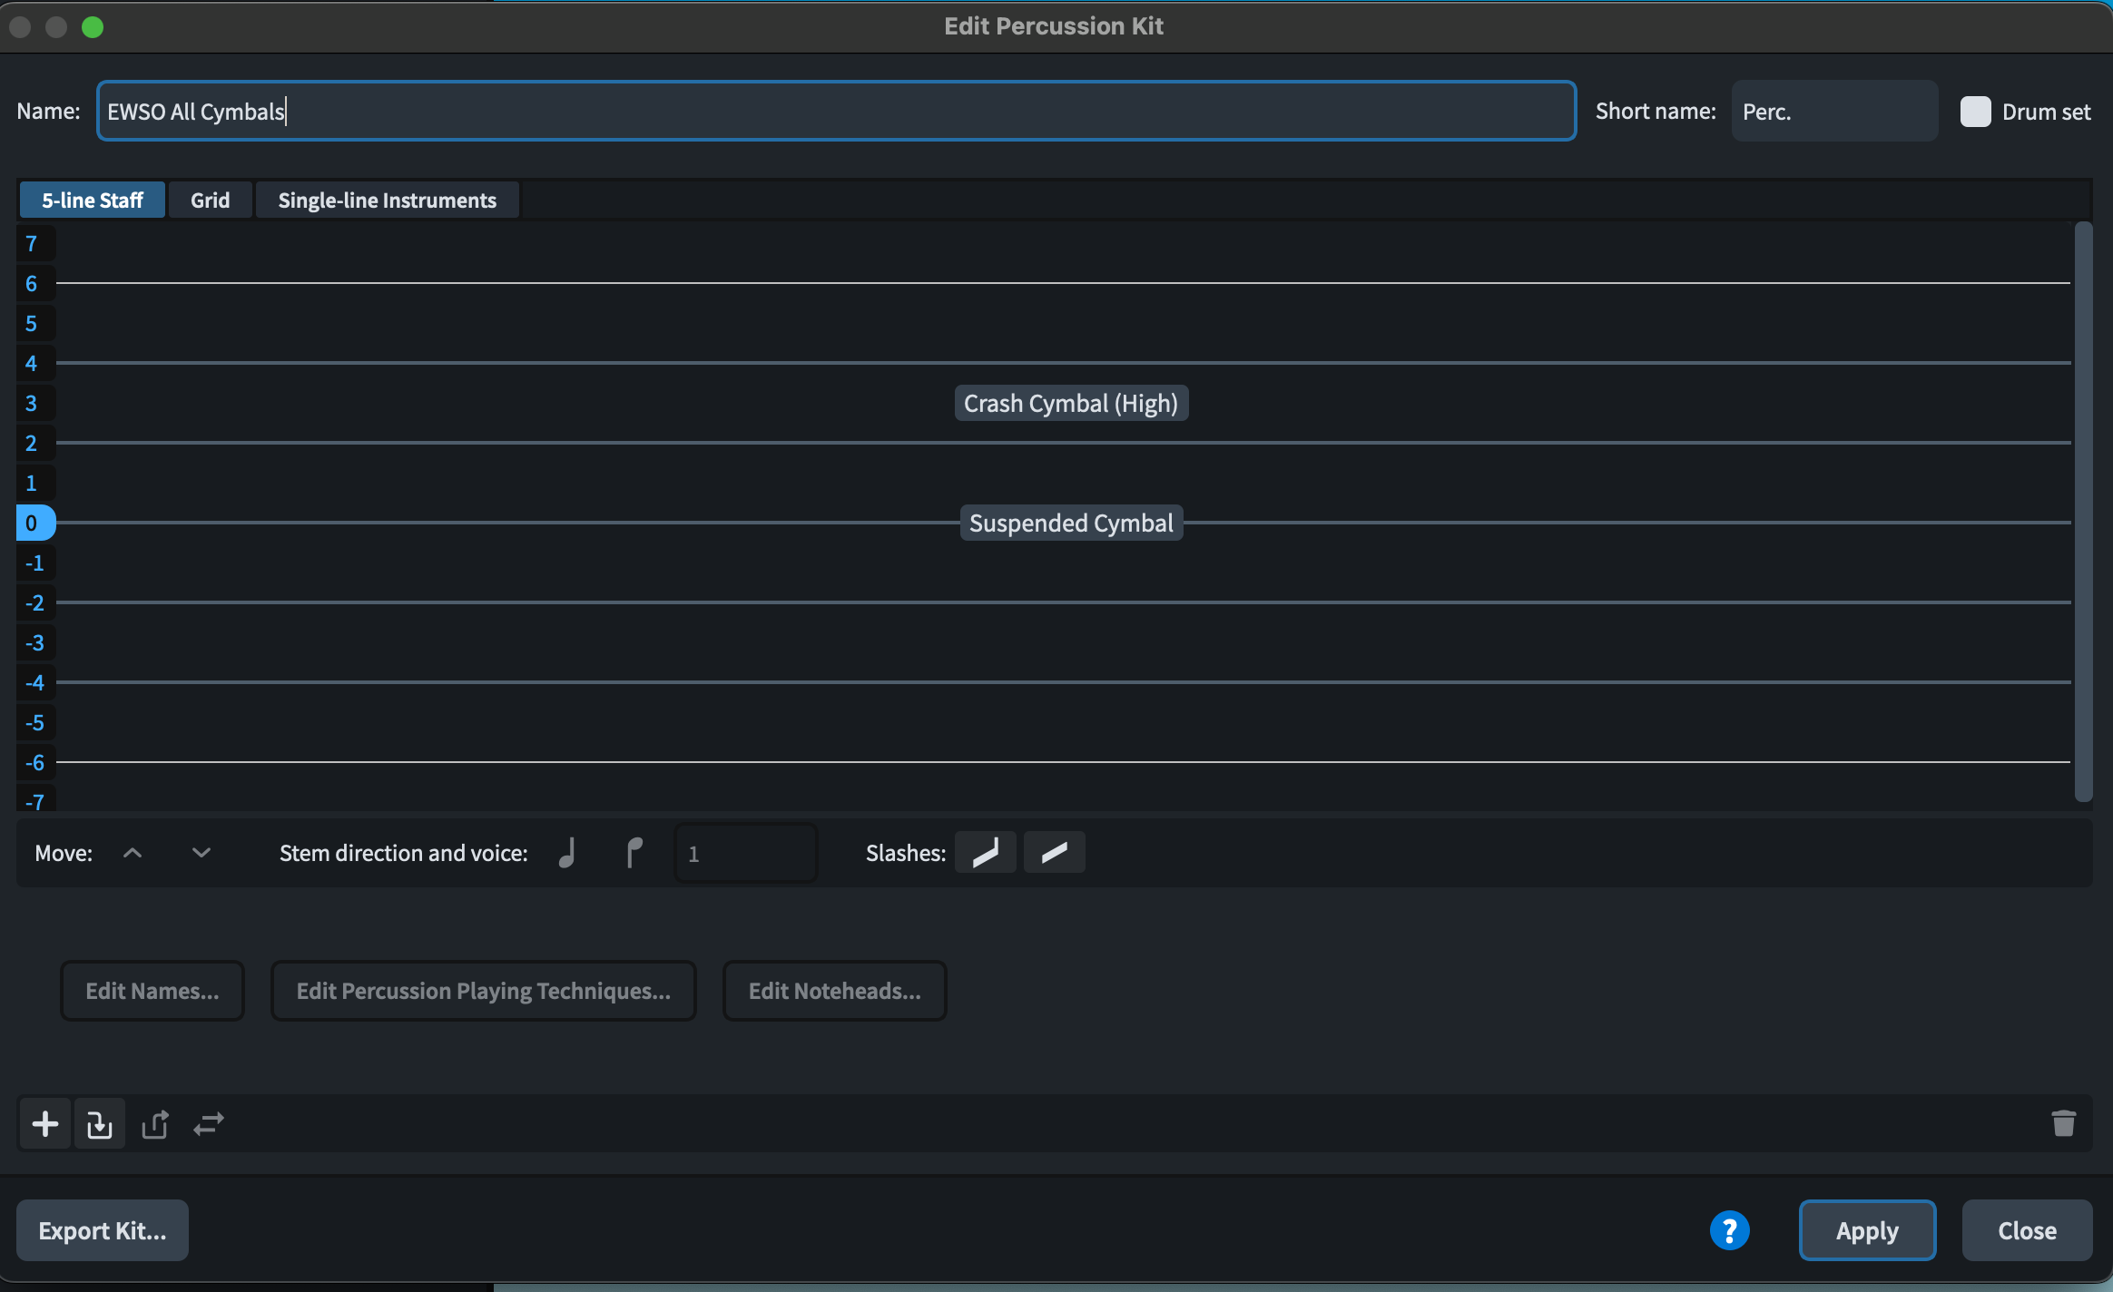
Task: Click the Short name input field
Action: point(1833,112)
